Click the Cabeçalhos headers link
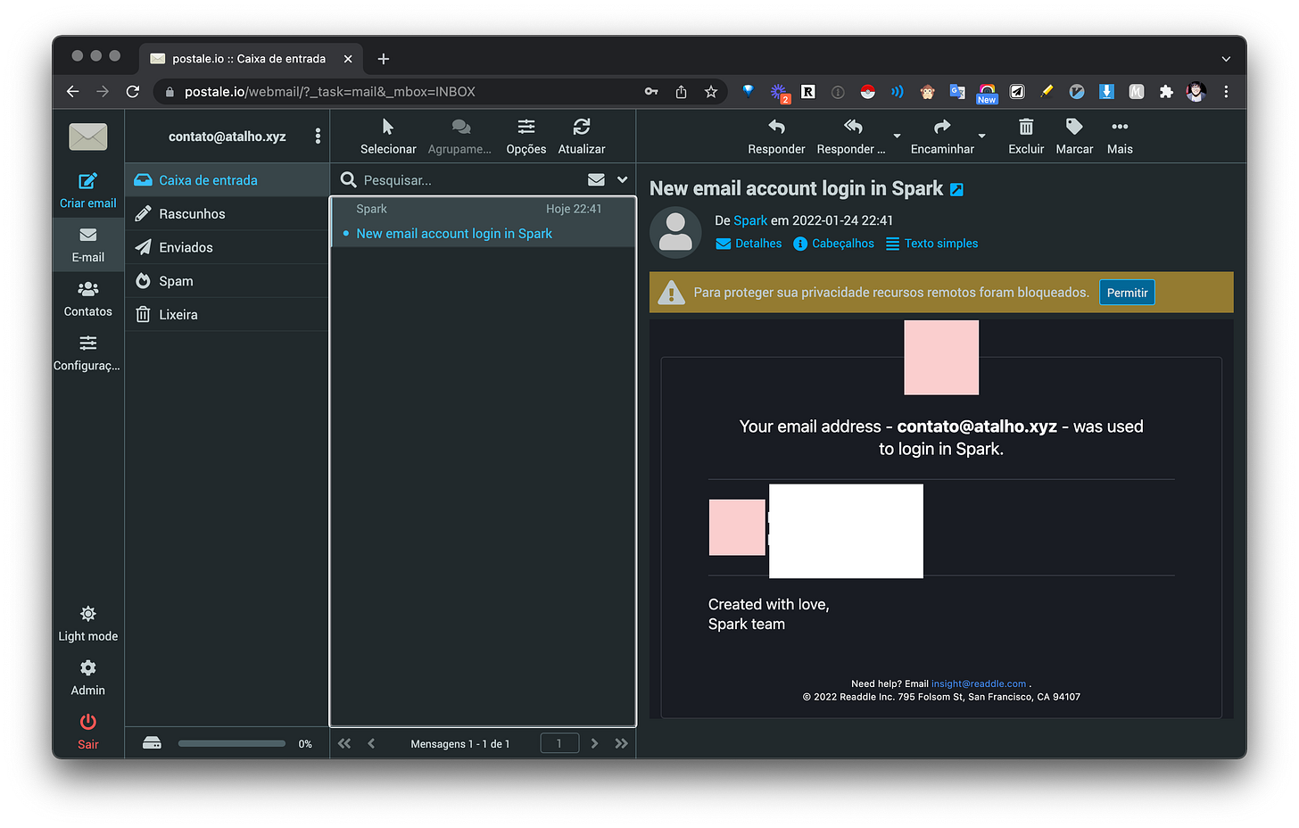Viewport: 1299px width, 828px height. (833, 244)
